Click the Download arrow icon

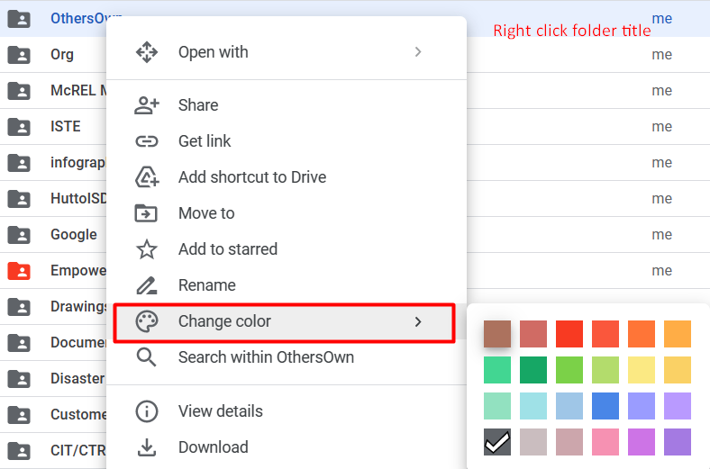point(147,447)
